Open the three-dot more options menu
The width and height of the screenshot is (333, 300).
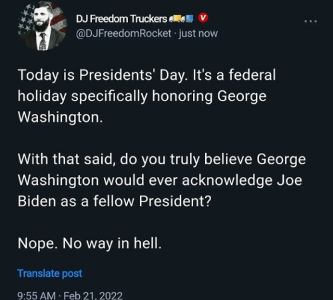pyautogui.click(x=311, y=21)
